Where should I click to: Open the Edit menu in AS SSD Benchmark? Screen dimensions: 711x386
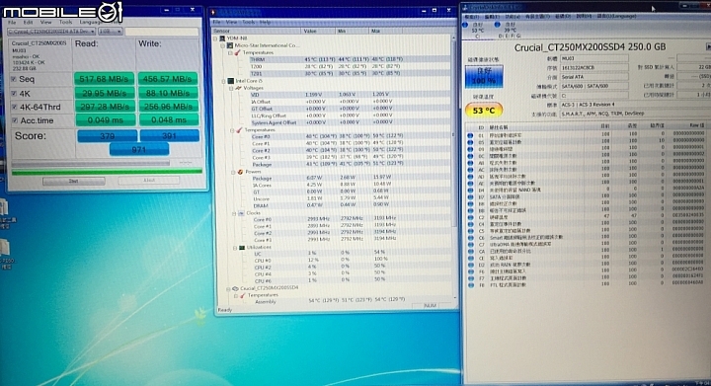28,22
